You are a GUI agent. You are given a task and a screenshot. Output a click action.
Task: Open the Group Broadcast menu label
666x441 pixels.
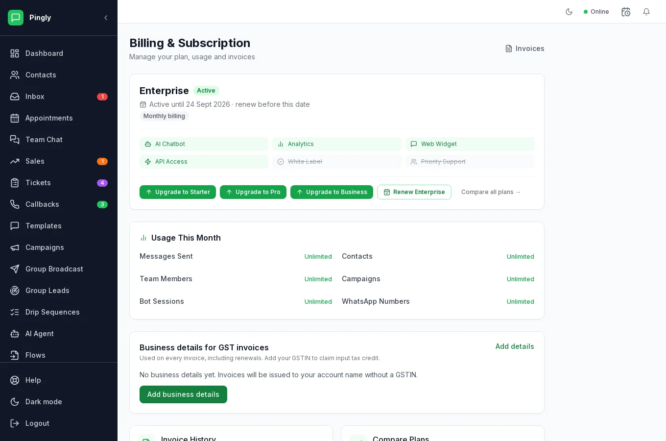54,269
